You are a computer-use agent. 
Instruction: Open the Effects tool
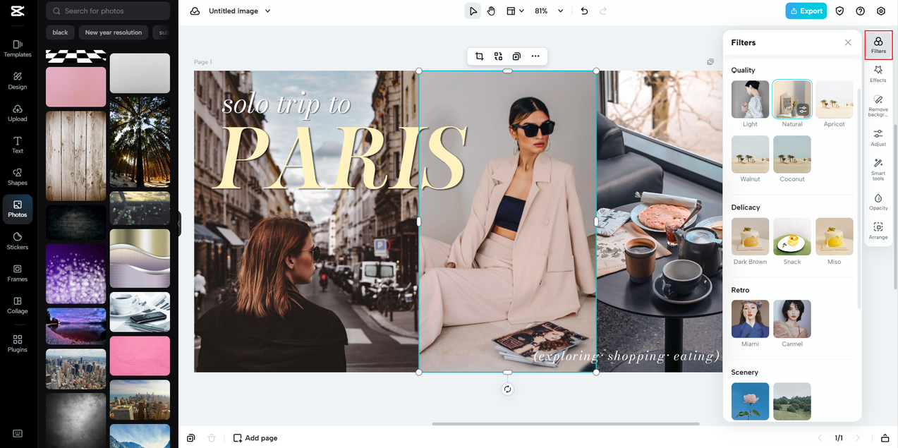pyautogui.click(x=878, y=74)
